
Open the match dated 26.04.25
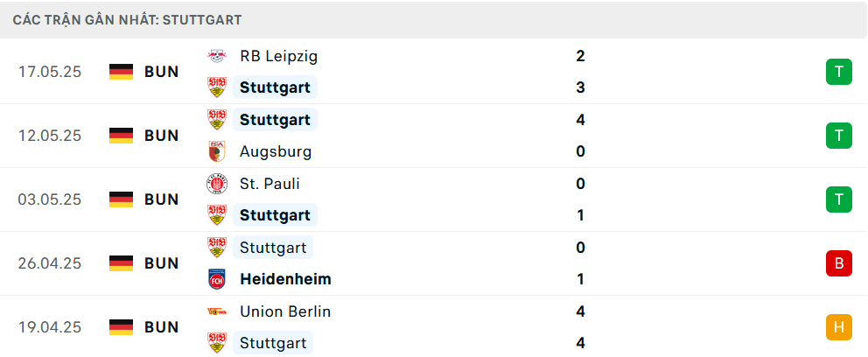click(434, 263)
